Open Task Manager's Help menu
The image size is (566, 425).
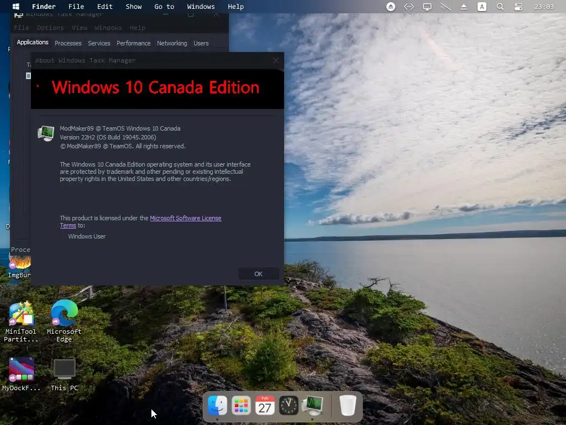(x=137, y=28)
